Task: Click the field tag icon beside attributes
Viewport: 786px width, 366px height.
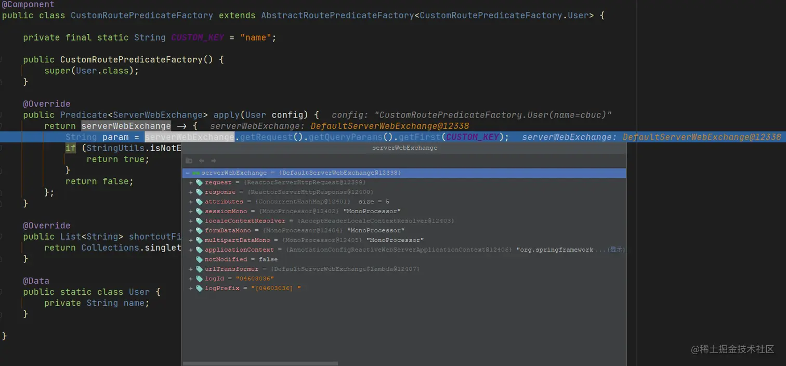Action: point(199,202)
